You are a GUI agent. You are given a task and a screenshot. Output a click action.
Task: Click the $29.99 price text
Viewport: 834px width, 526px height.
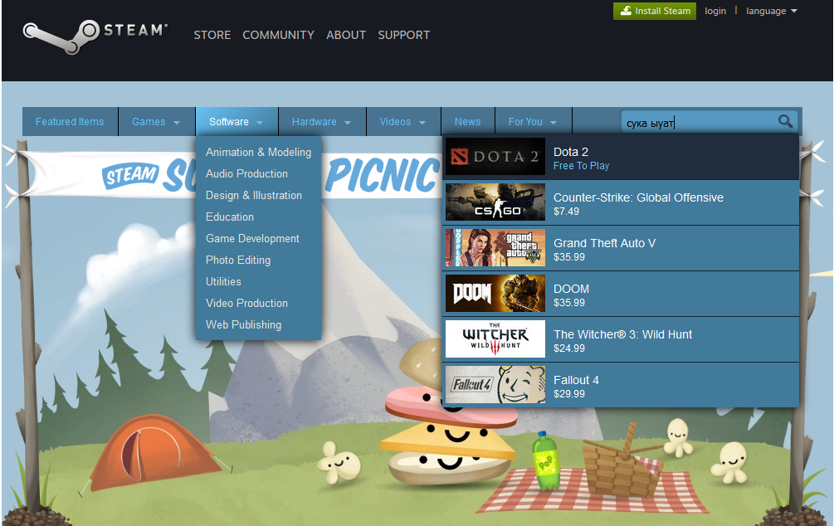pyautogui.click(x=569, y=394)
